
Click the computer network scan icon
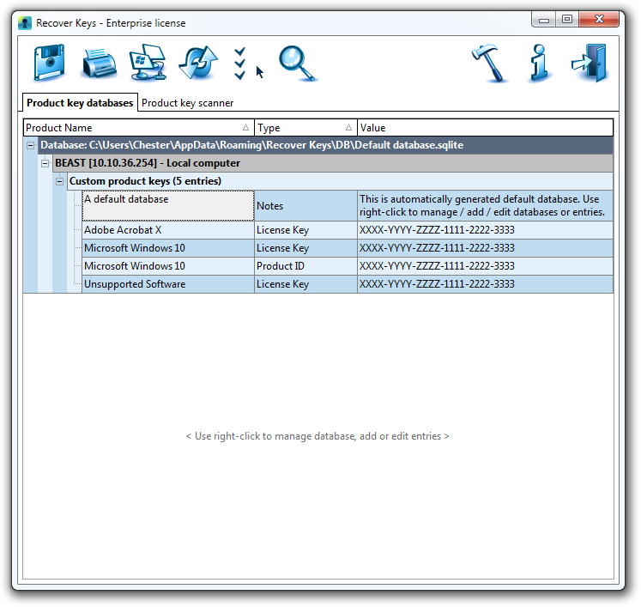pos(148,62)
